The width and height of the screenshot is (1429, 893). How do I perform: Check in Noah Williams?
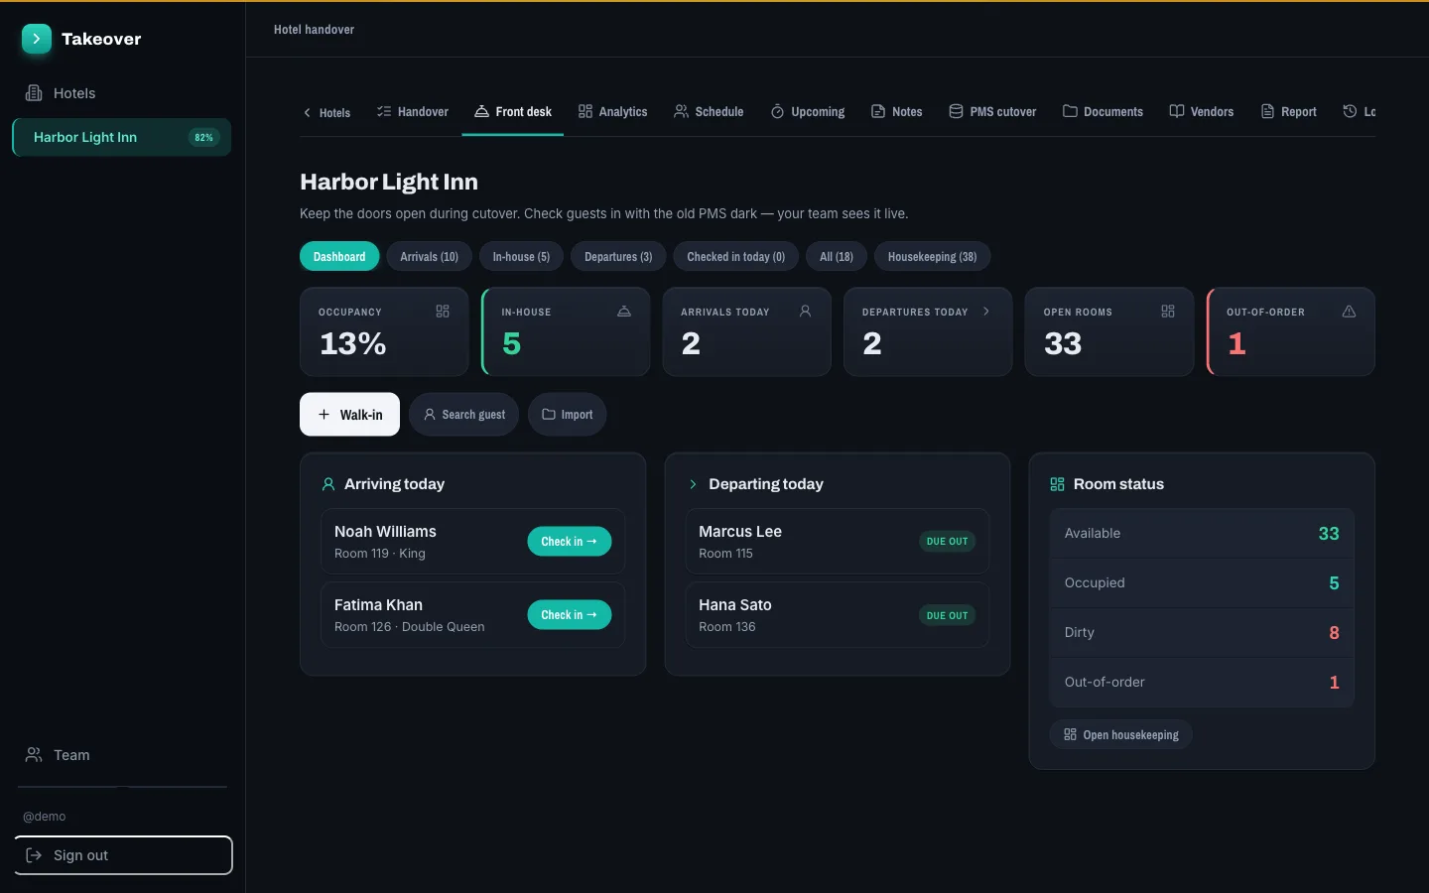[x=570, y=542]
